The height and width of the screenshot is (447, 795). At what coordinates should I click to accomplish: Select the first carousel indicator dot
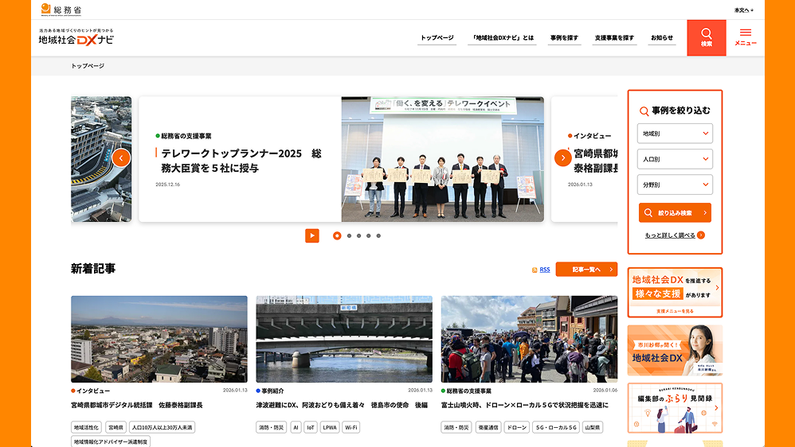[x=337, y=235]
